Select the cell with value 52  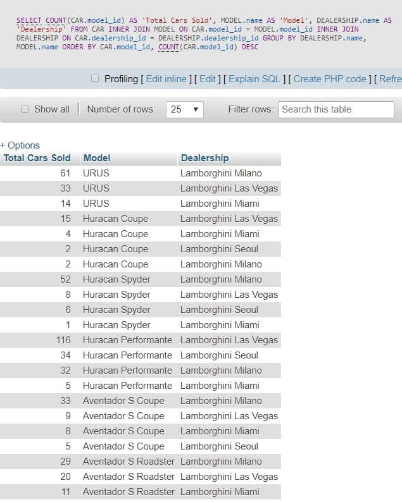(x=65, y=279)
